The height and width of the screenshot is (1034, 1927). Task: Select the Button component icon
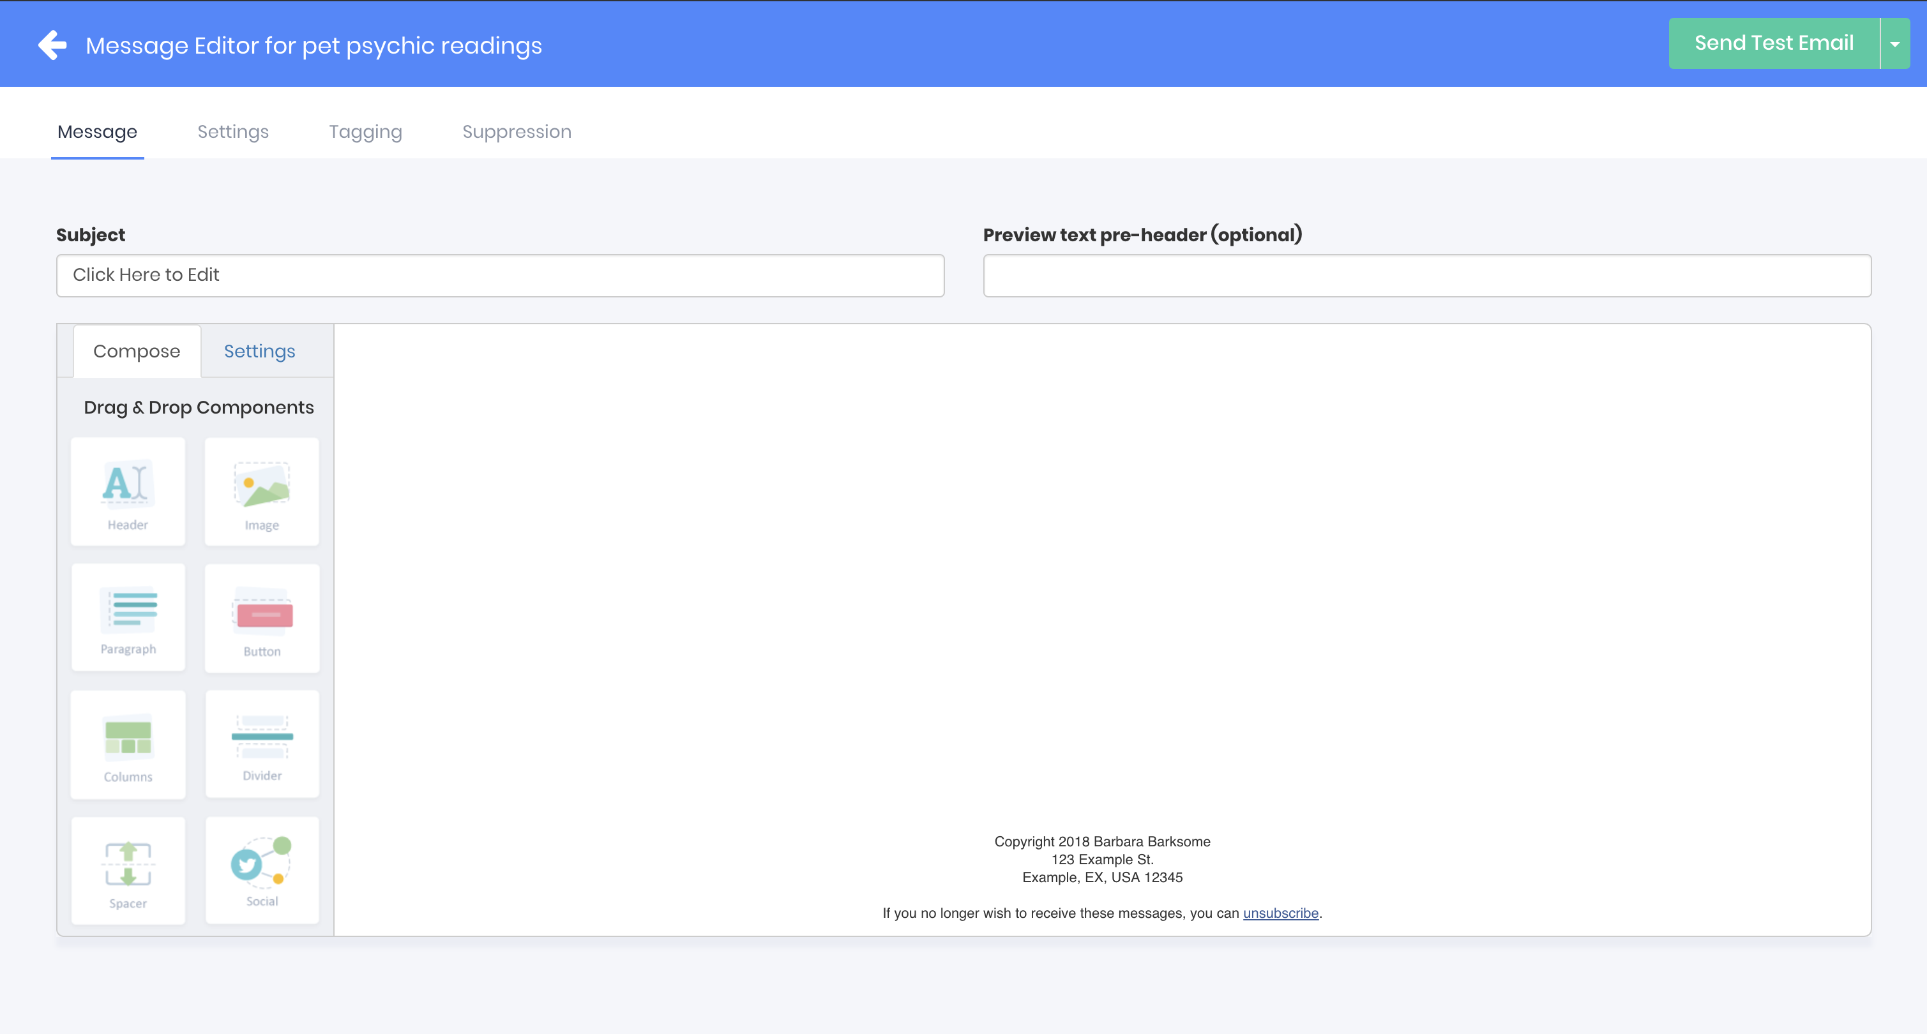(x=262, y=618)
